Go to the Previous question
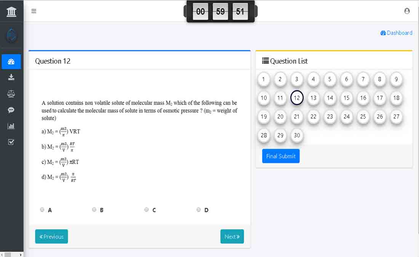 point(51,236)
